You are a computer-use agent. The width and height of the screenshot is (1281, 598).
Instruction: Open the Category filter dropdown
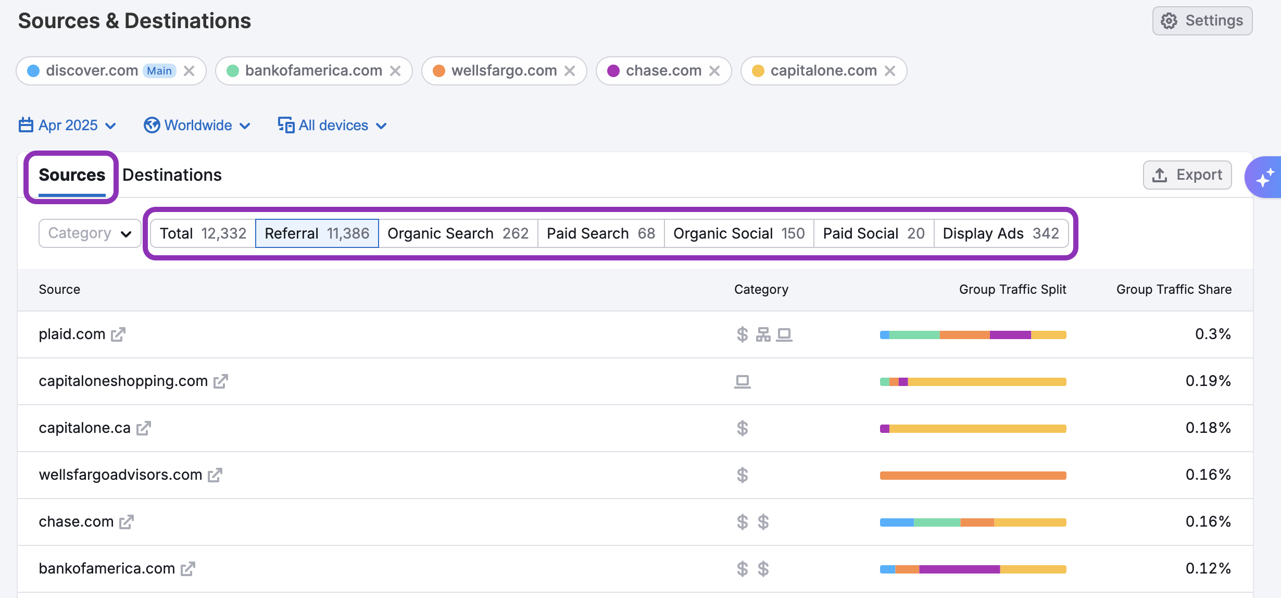pos(90,233)
